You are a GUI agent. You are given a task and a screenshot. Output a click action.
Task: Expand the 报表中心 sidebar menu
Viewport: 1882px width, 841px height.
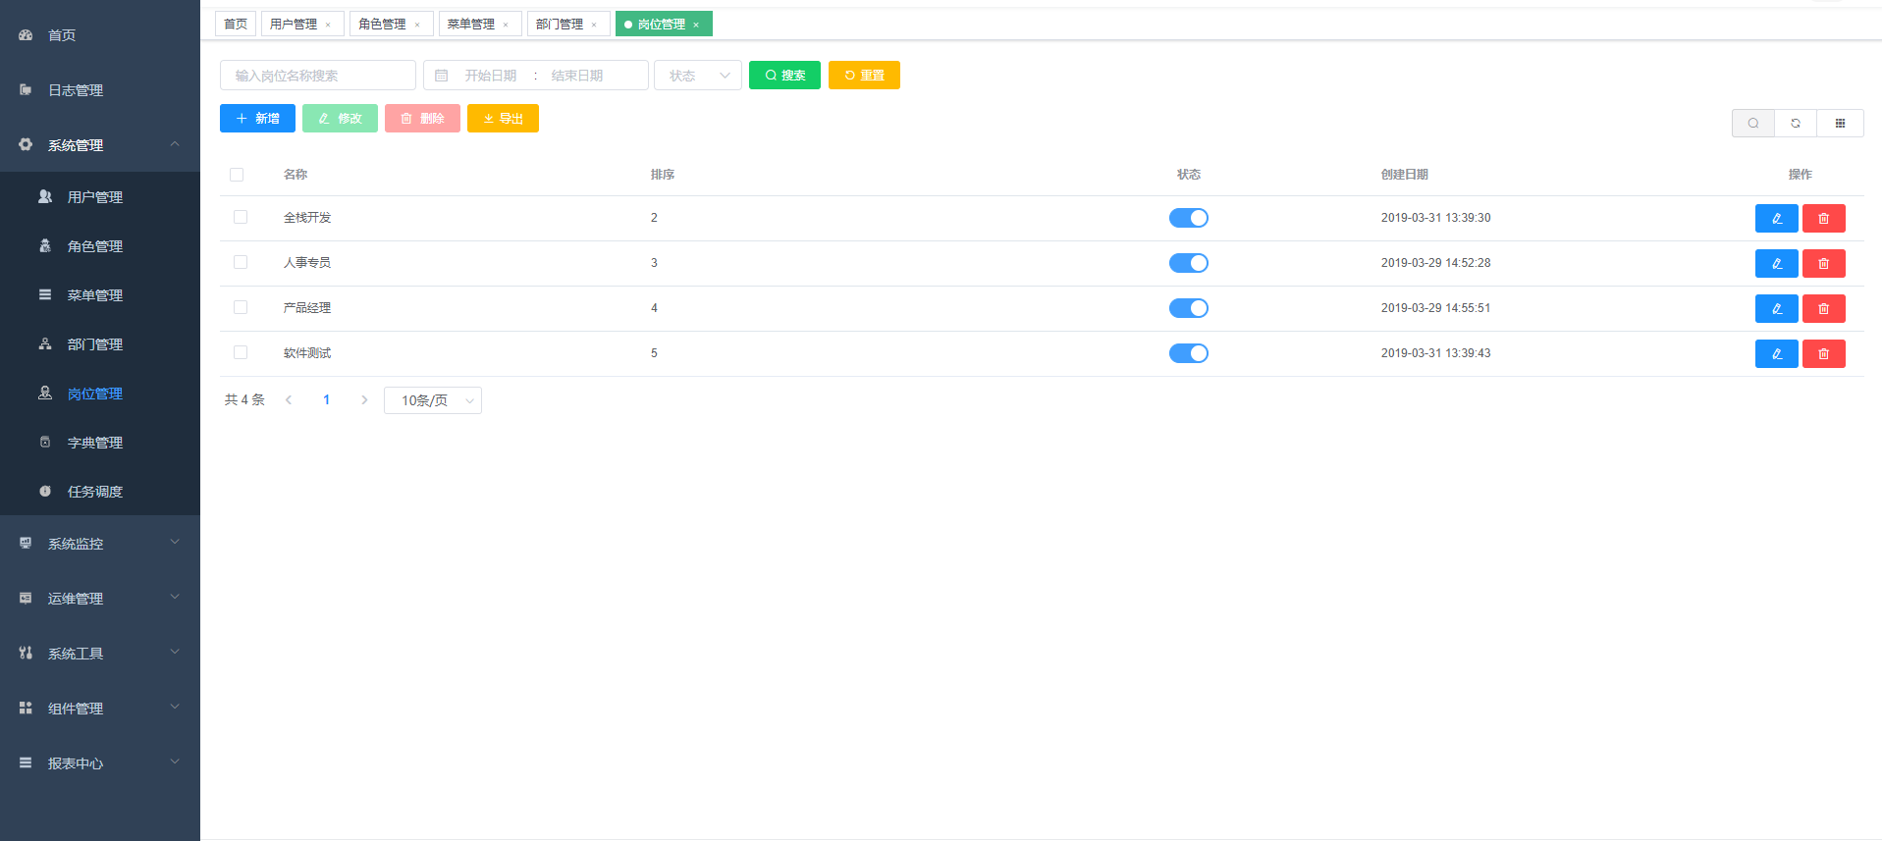pyautogui.click(x=100, y=762)
